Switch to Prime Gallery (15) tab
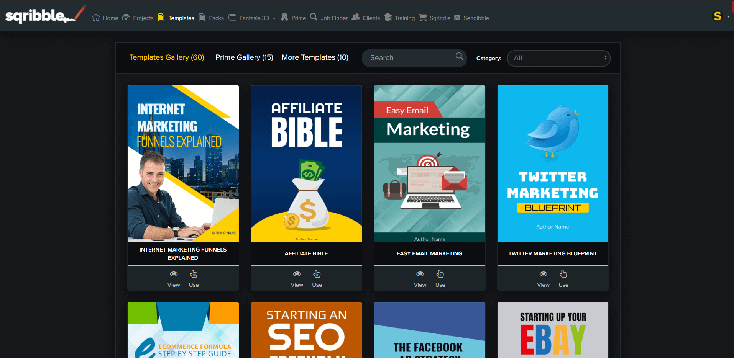The width and height of the screenshot is (734, 358). click(x=244, y=57)
